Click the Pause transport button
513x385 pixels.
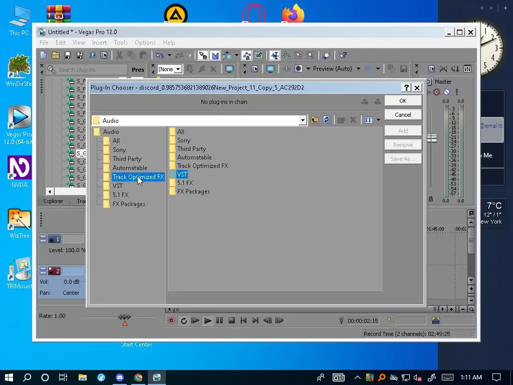click(219, 320)
